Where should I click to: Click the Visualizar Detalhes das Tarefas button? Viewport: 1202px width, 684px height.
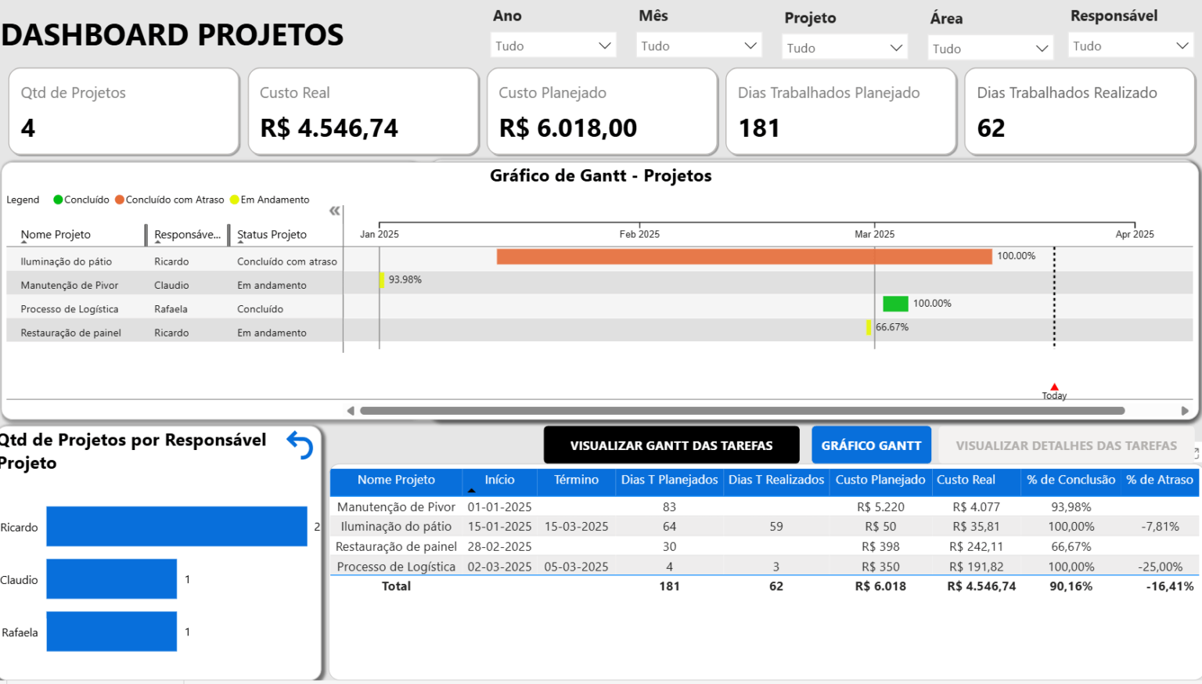click(x=1067, y=445)
